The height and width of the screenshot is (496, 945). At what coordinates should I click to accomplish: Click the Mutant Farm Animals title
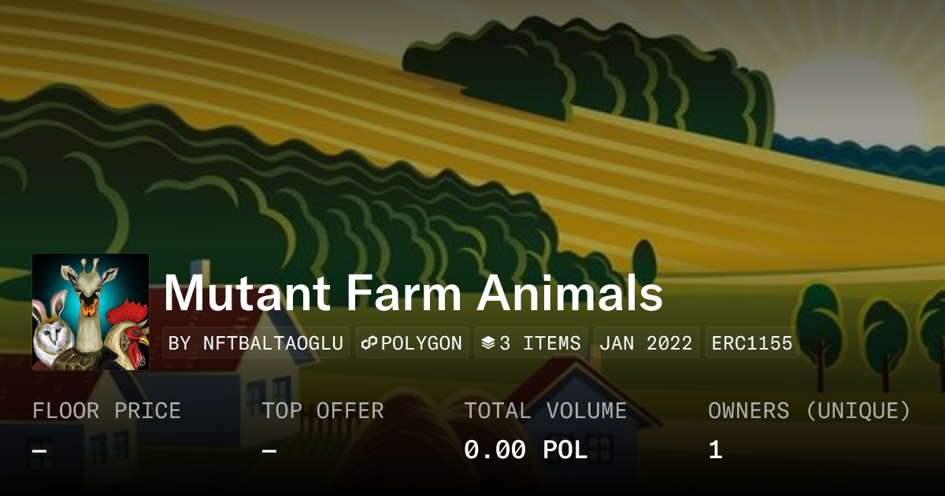[413, 294]
